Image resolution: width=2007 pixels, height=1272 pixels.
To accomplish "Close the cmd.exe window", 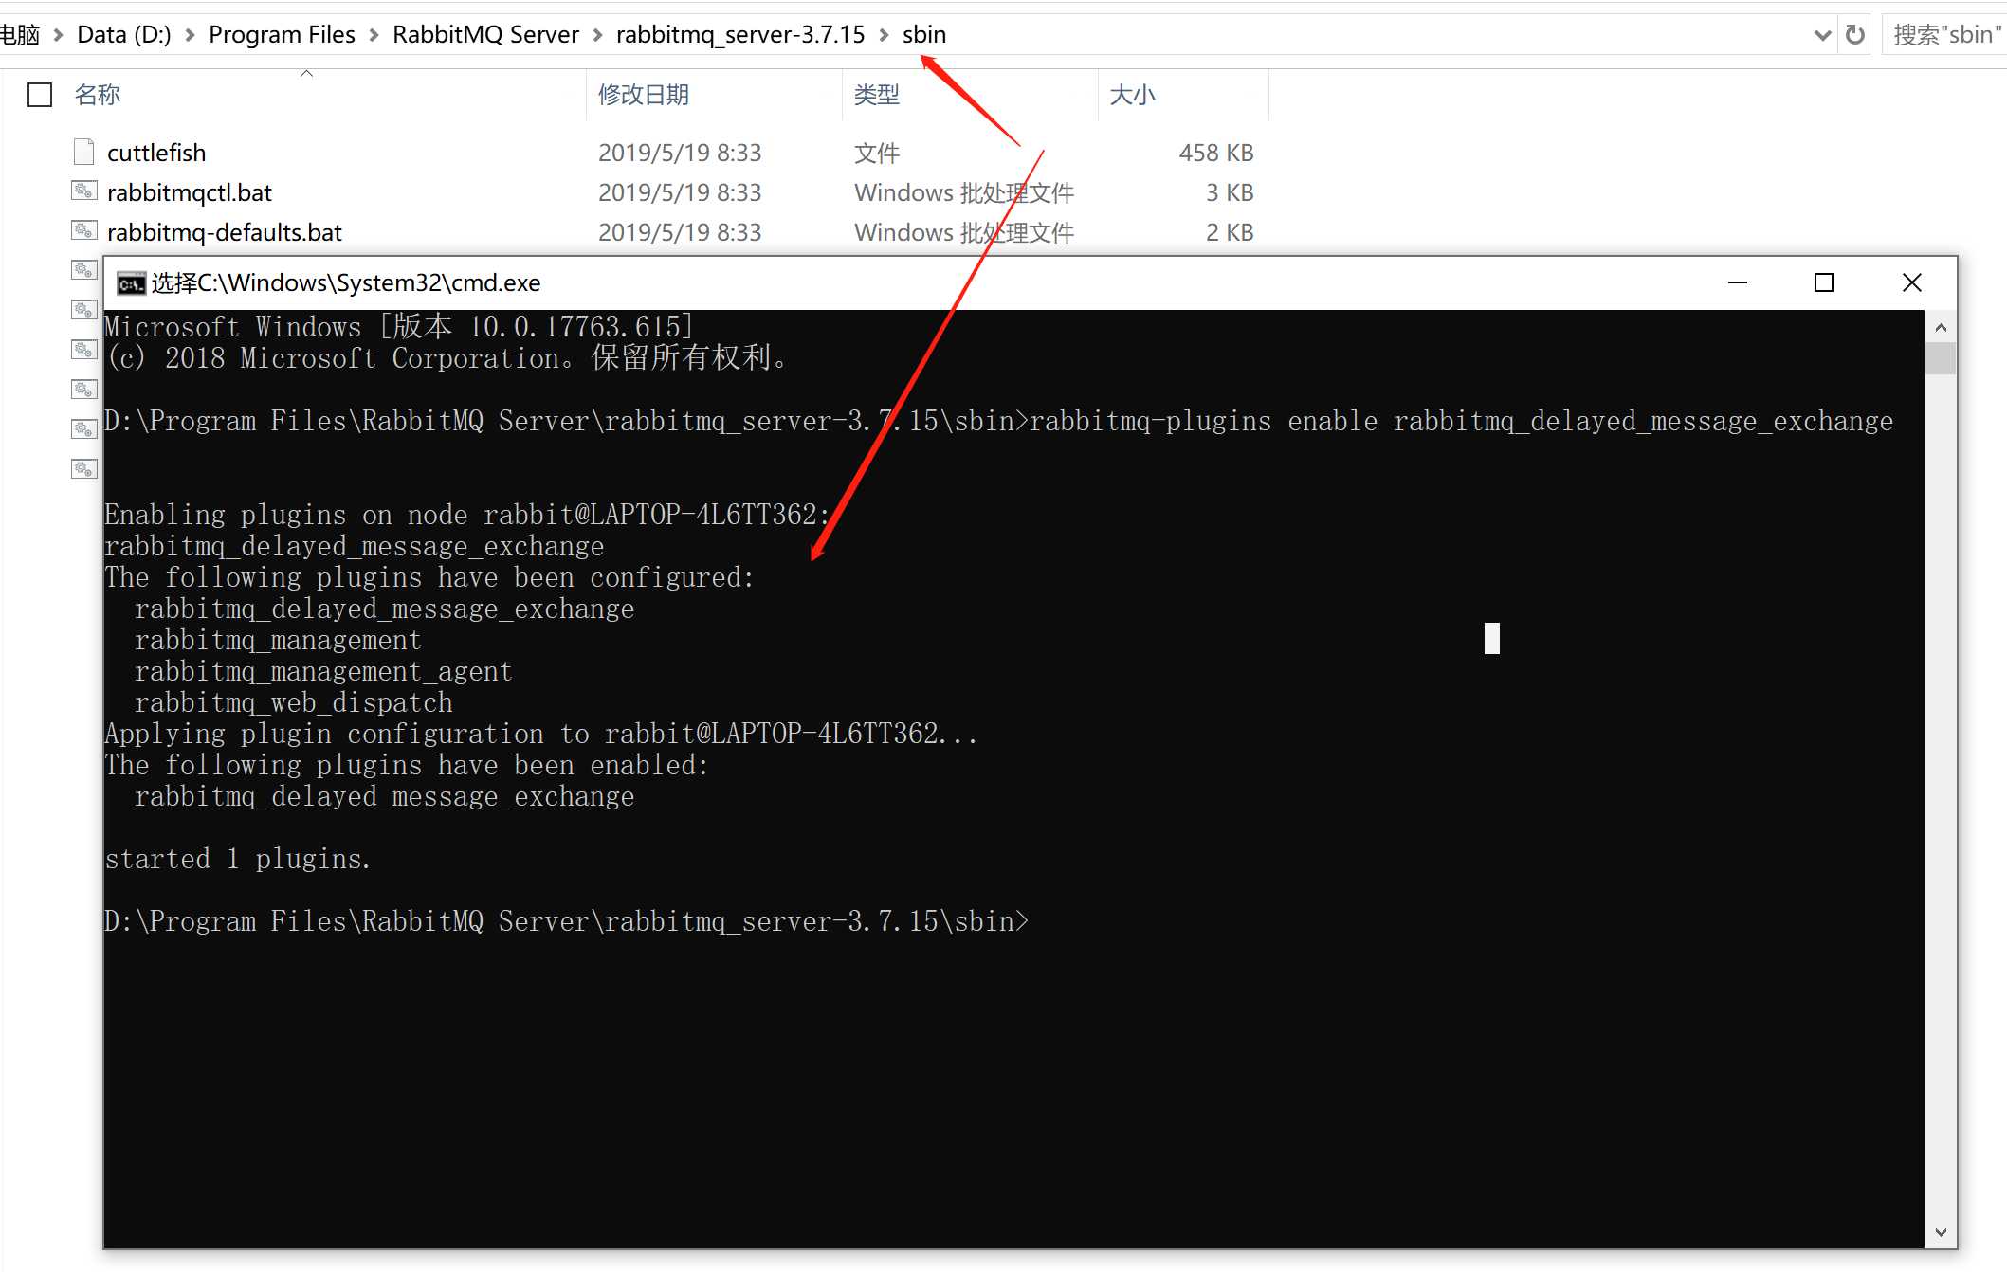I will (x=1911, y=282).
